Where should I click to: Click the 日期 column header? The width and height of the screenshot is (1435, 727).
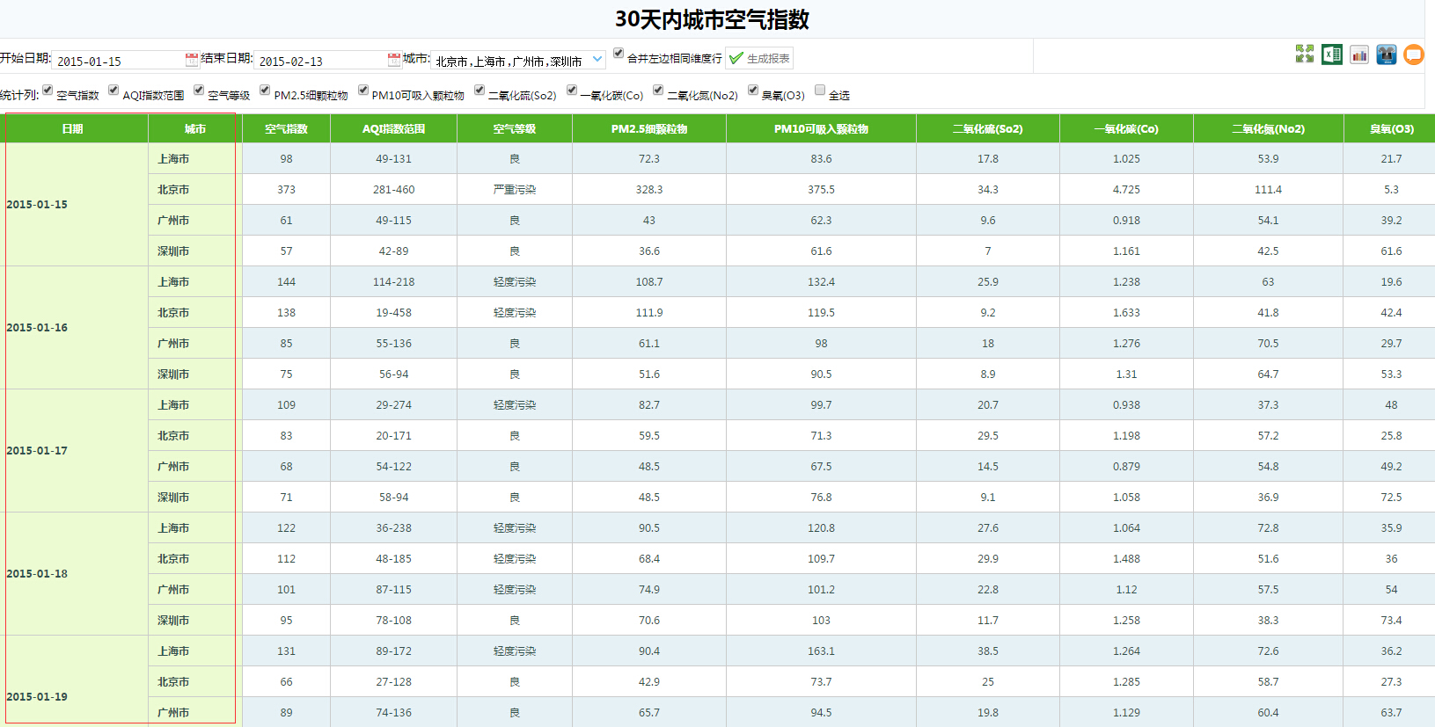click(x=73, y=129)
